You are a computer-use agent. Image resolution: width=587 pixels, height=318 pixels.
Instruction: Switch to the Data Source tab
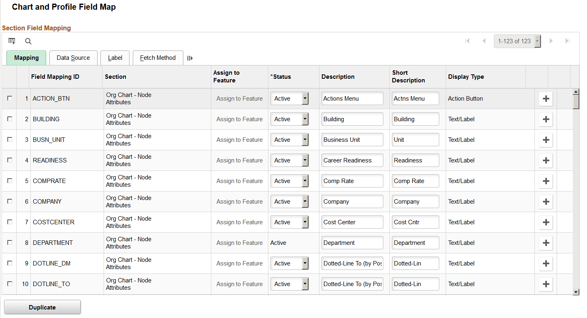[x=73, y=58]
